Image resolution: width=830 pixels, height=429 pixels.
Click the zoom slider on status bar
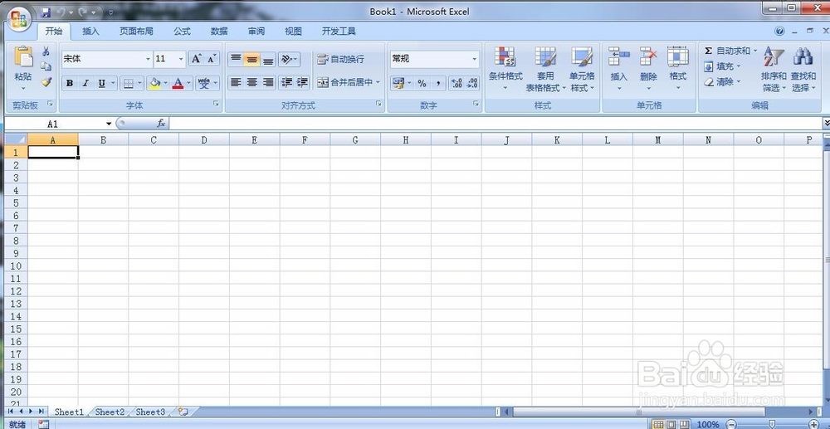coord(772,424)
